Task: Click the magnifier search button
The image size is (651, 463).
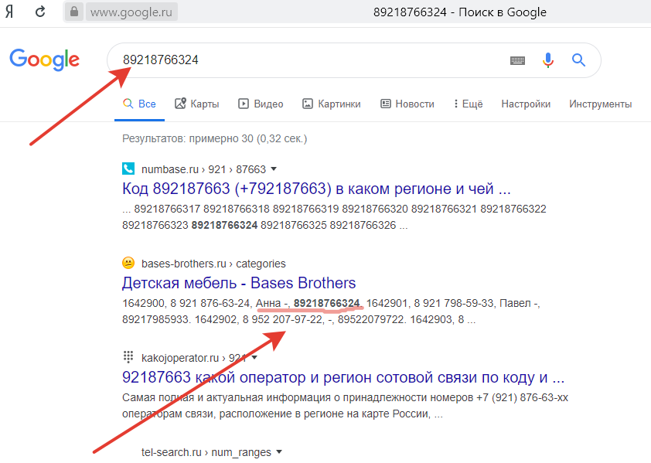Action: coord(578,60)
